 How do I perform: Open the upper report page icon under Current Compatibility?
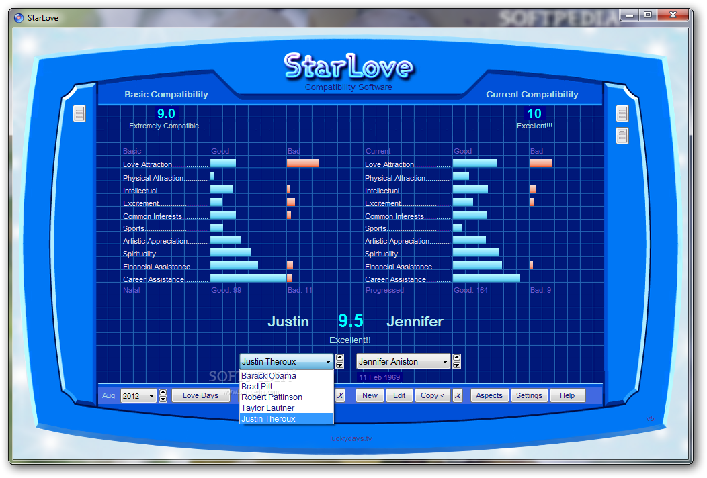[x=622, y=113]
